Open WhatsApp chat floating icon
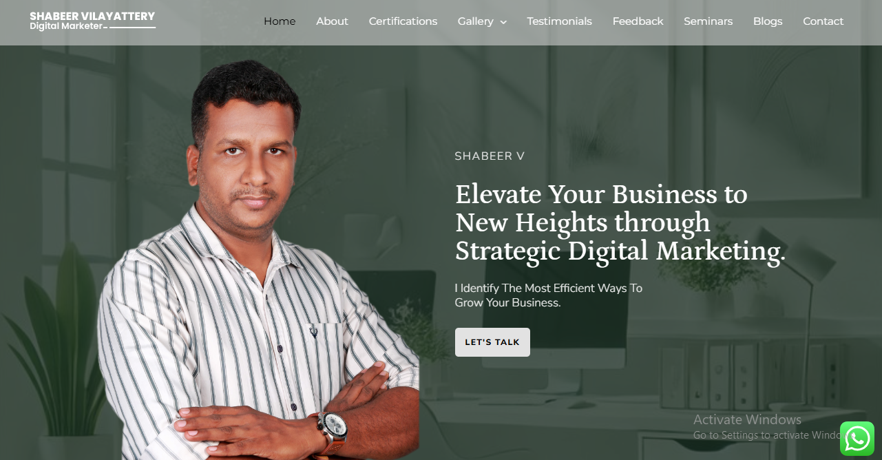882x460 pixels. point(857,439)
